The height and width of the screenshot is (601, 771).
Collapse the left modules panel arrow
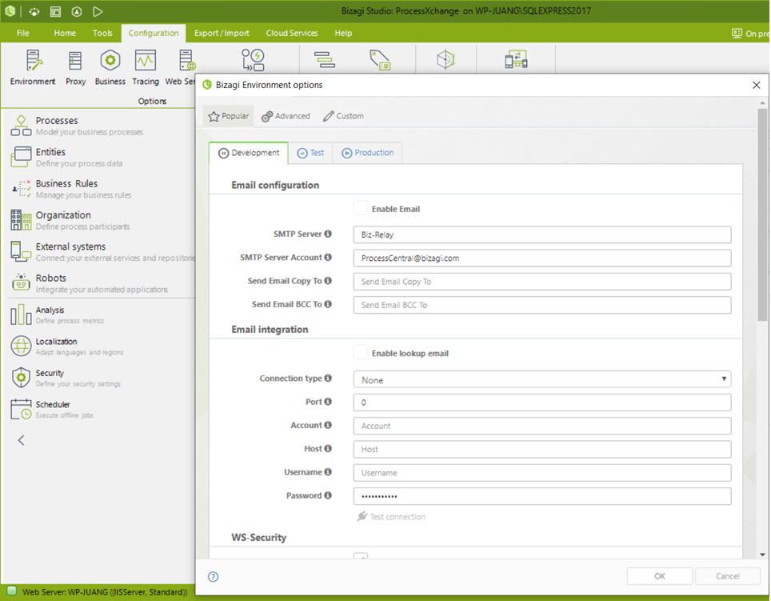coord(21,440)
